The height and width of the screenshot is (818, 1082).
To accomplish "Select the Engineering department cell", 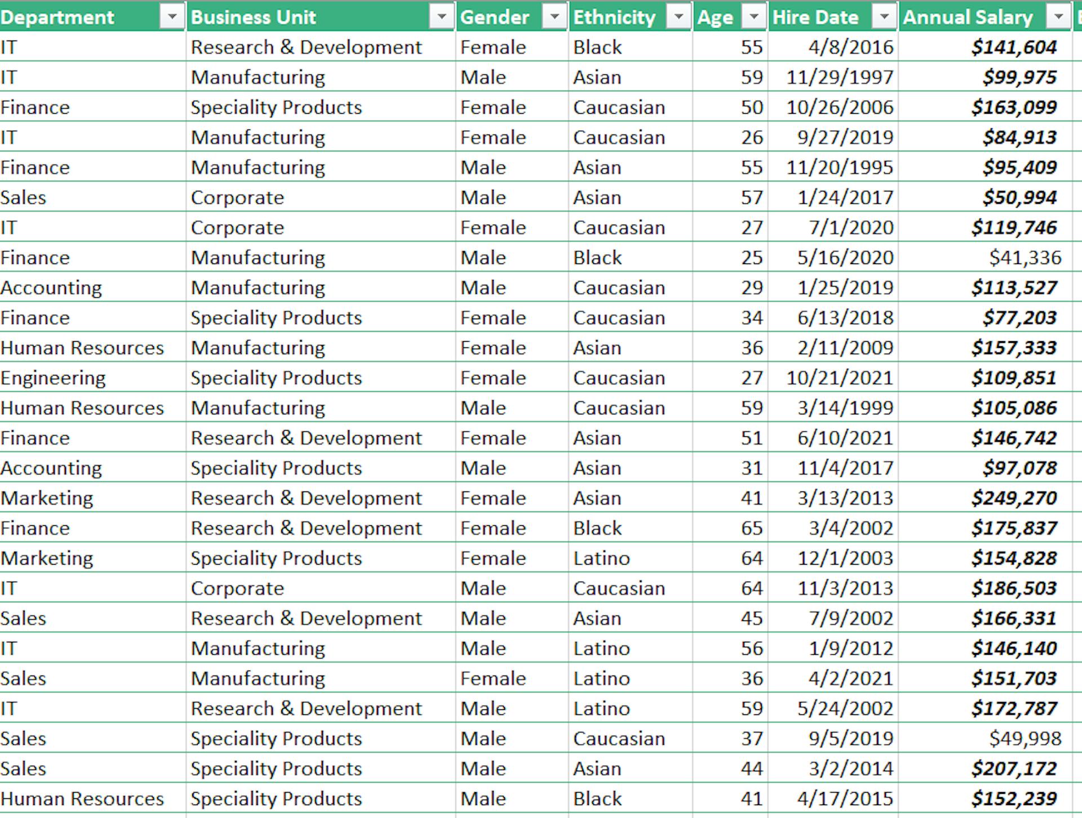I will point(53,378).
